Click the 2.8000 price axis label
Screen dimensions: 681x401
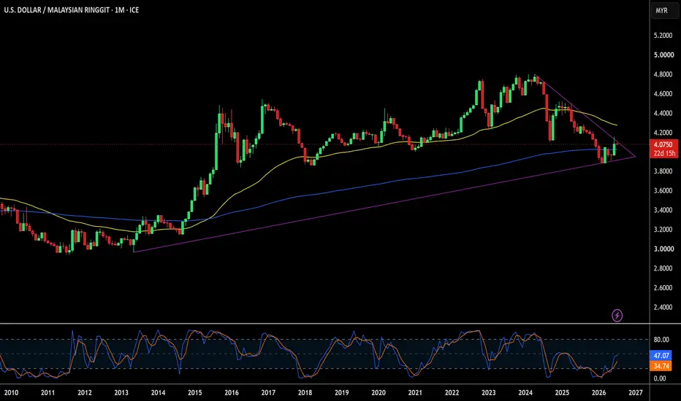[663, 268]
